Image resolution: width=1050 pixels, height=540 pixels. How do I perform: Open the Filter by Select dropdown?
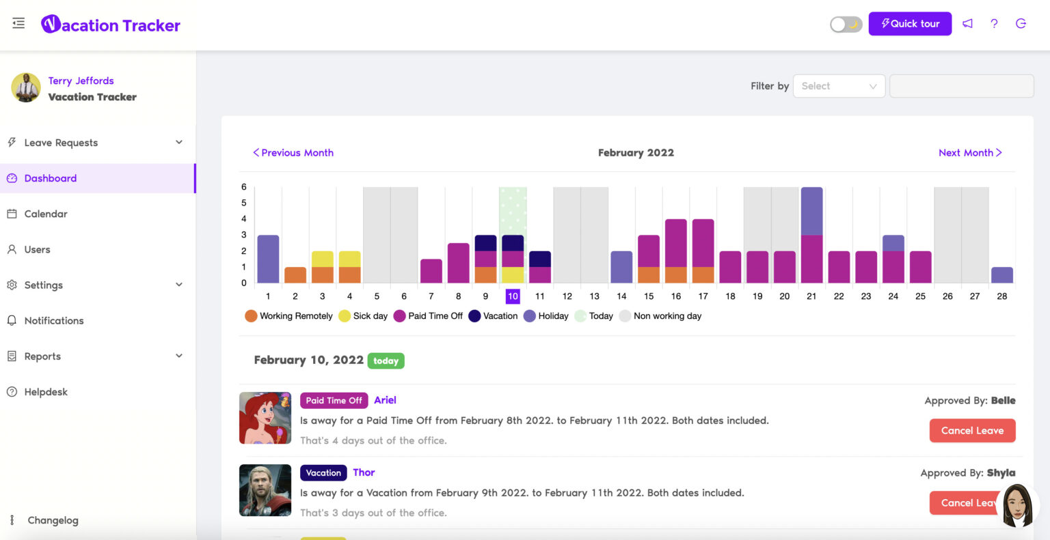coord(839,86)
